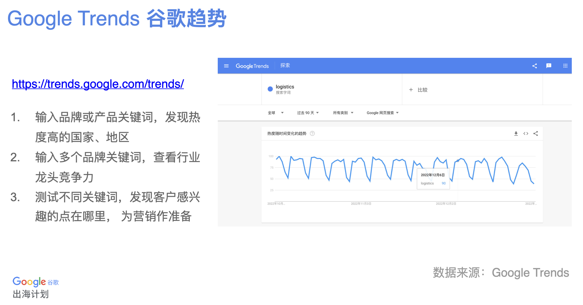Click the 数据来源: Google Trends text
583x305 pixels.
pos(501,273)
